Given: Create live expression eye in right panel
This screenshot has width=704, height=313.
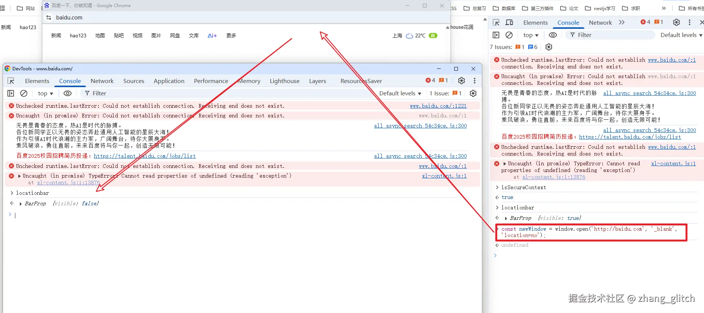Looking at the screenshot, I should [553, 35].
